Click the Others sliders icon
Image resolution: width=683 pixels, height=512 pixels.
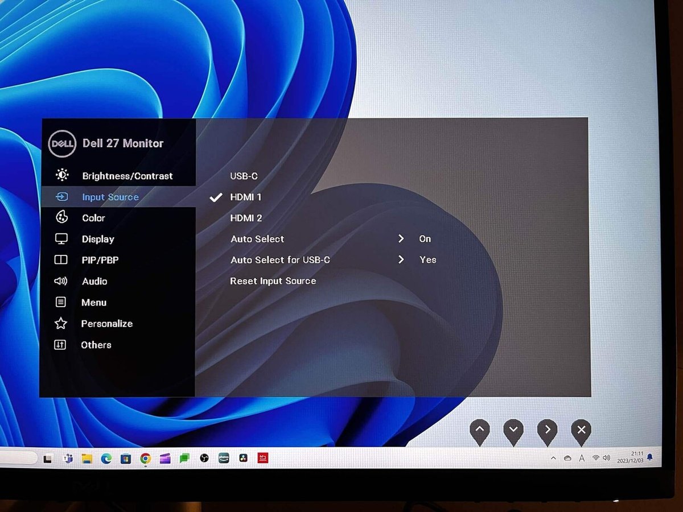(60, 345)
